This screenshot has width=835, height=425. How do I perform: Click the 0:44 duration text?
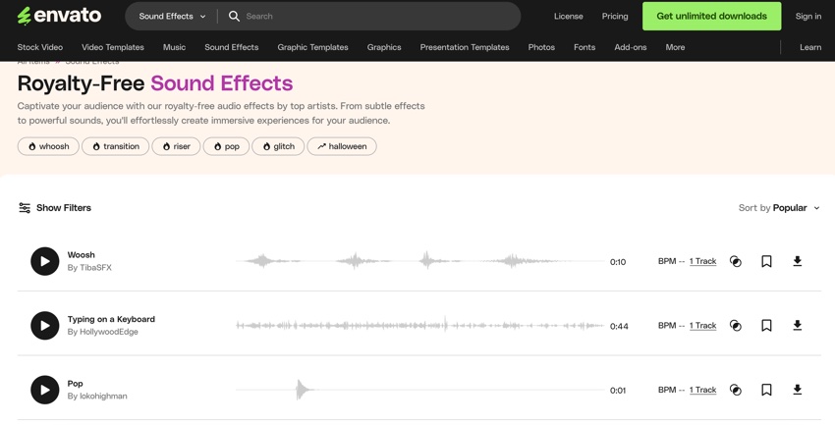619,327
